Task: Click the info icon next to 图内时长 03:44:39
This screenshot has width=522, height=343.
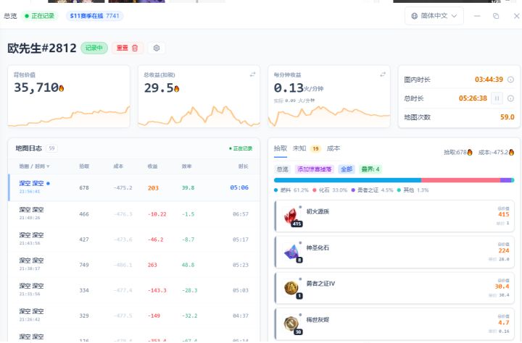Action: [x=510, y=80]
